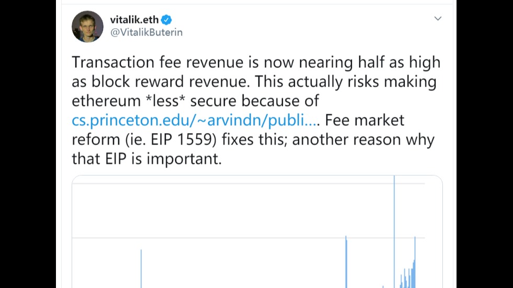Follow the cs.princeton.edu paper link
513x288 pixels.
pyautogui.click(x=195, y=120)
